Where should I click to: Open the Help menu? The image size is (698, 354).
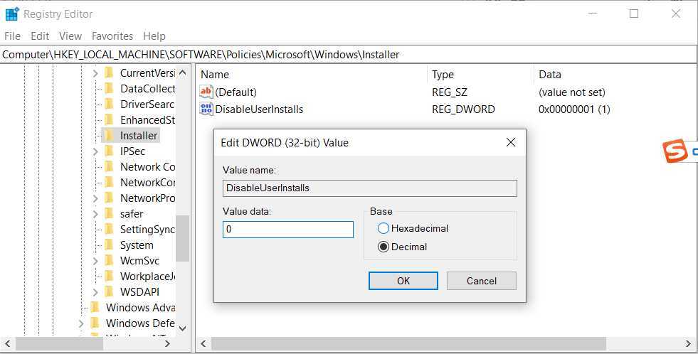tap(154, 36)
